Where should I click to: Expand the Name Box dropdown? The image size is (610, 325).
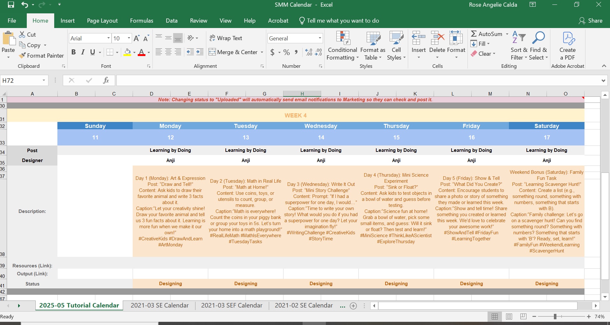44,81
